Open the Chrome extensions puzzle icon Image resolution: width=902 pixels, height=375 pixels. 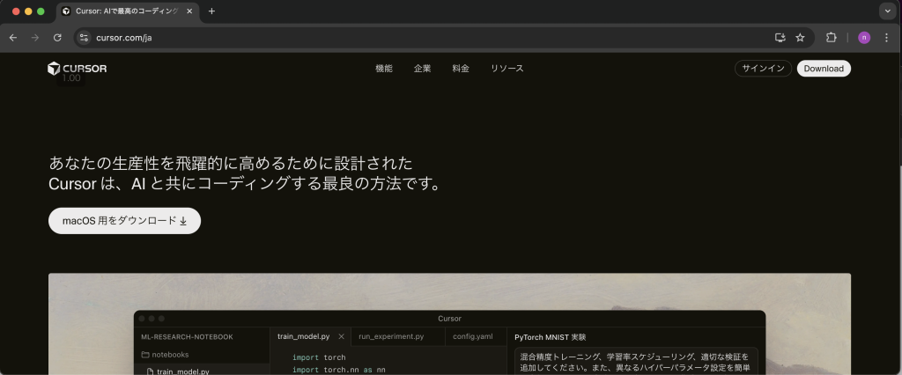[831, 38]
